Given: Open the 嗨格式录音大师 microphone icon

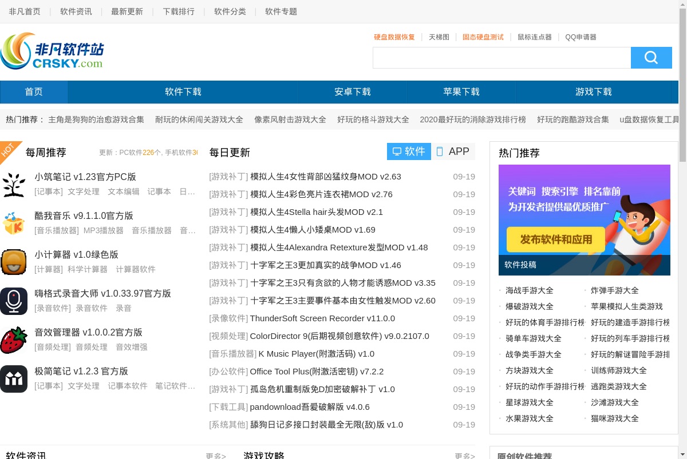Looking at the screenshot, I should pos(14,301).
